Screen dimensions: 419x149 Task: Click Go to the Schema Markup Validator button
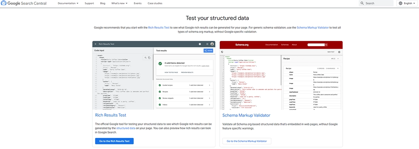point(247,141)
